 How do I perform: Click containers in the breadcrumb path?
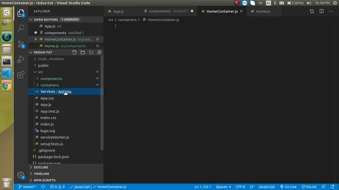[x=127, y=20]
